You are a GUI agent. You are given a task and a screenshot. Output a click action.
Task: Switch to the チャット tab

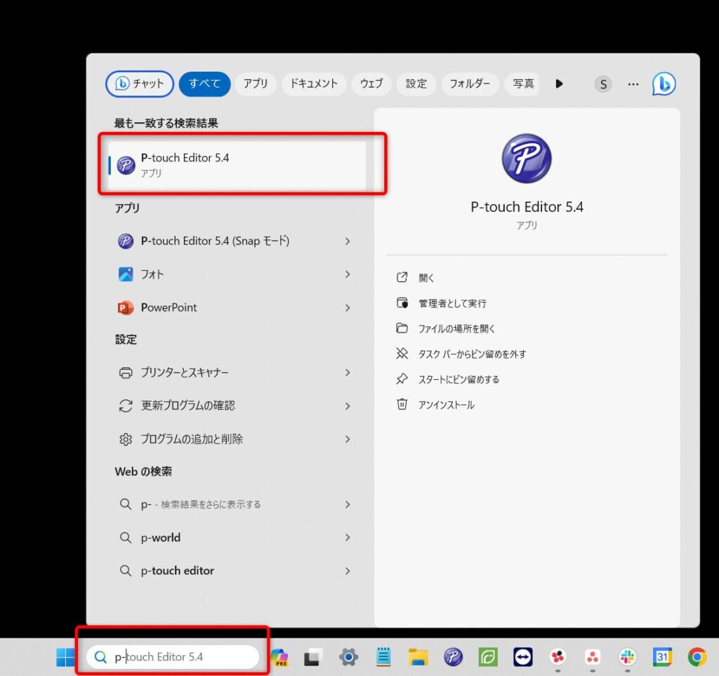pos(140,84)
